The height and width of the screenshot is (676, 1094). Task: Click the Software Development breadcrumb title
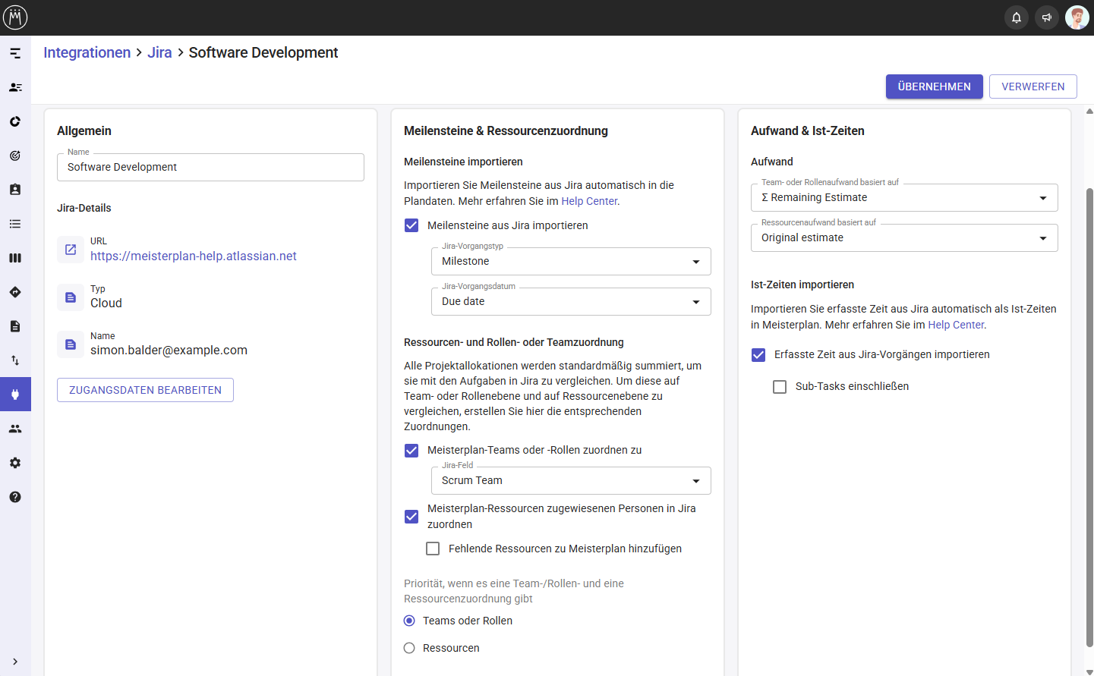tap(263, 52)
